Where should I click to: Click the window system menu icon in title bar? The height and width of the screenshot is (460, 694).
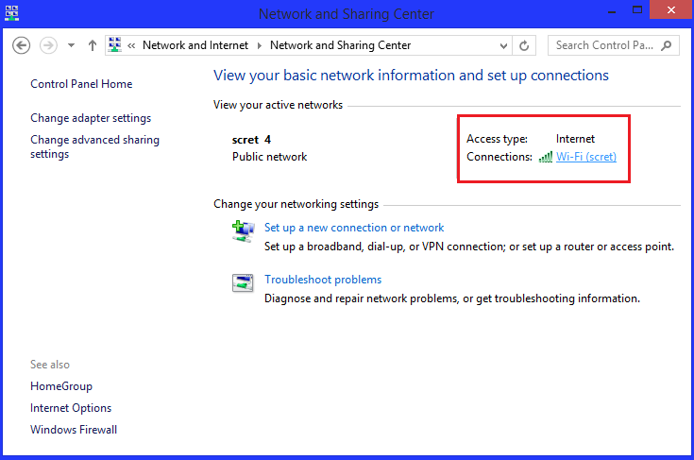click(12, 13)
